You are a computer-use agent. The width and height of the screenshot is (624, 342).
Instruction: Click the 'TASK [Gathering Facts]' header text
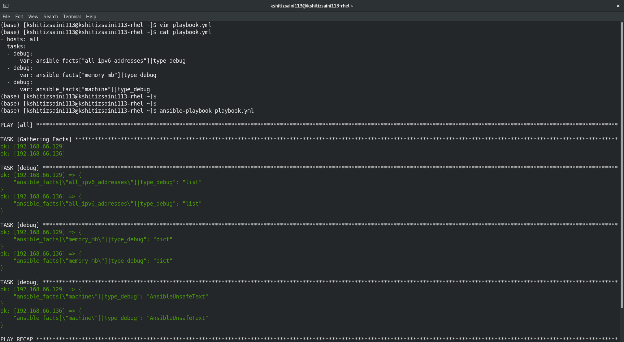click(x=36, y=139)
